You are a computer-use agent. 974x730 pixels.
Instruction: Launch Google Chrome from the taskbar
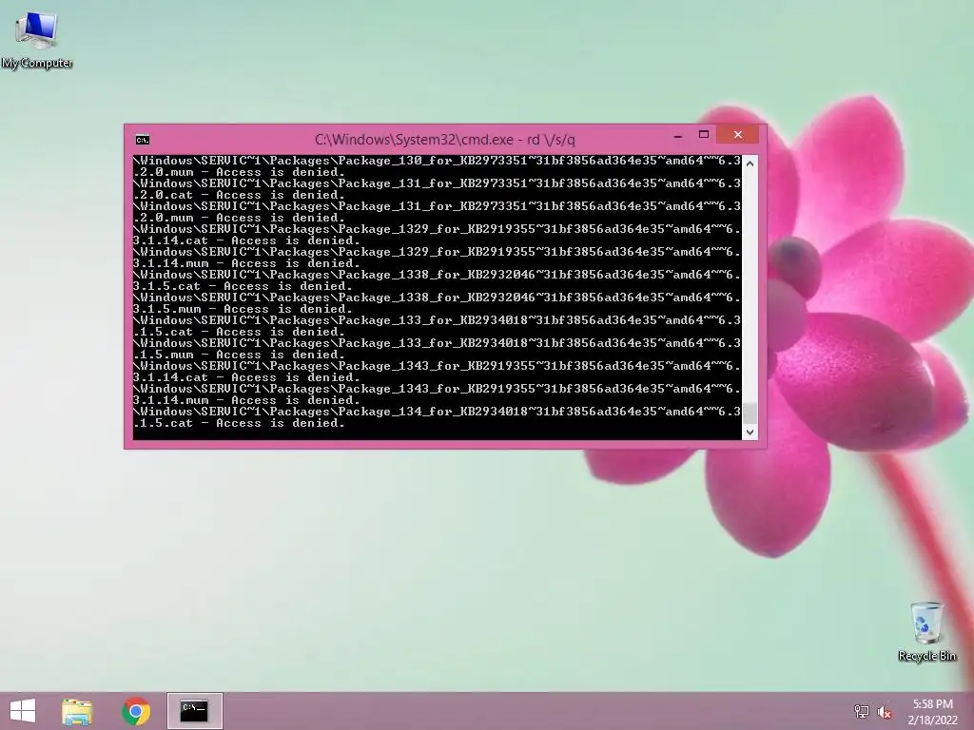point(136,711)
